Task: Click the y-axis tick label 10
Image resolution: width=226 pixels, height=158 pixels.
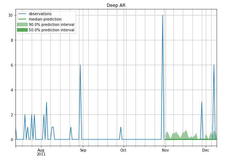Action: click(x=10, y=15)
